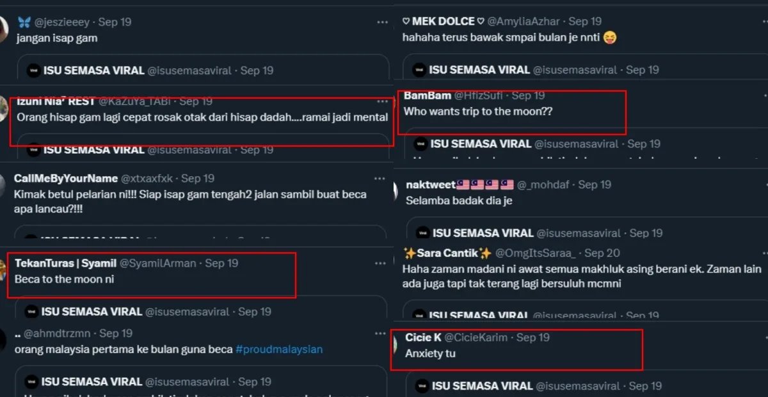Open the three-dot menu on ahmdtrzmn's tweet

point(380,333)
